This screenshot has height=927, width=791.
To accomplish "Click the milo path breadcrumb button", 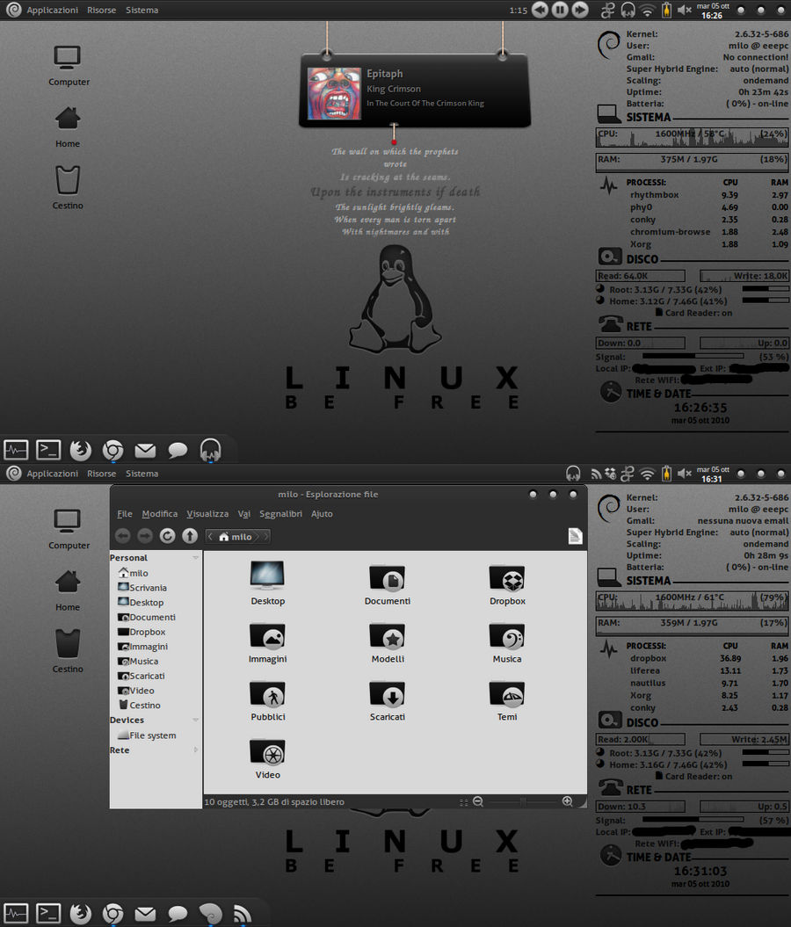I will [x=236, y=537].
